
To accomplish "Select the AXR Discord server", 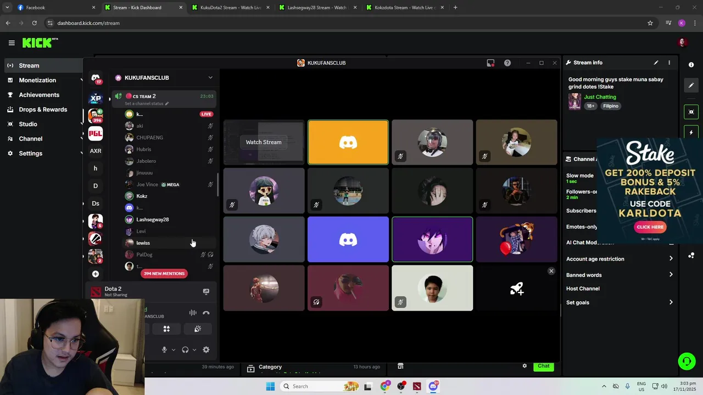I will click(96, 151).
